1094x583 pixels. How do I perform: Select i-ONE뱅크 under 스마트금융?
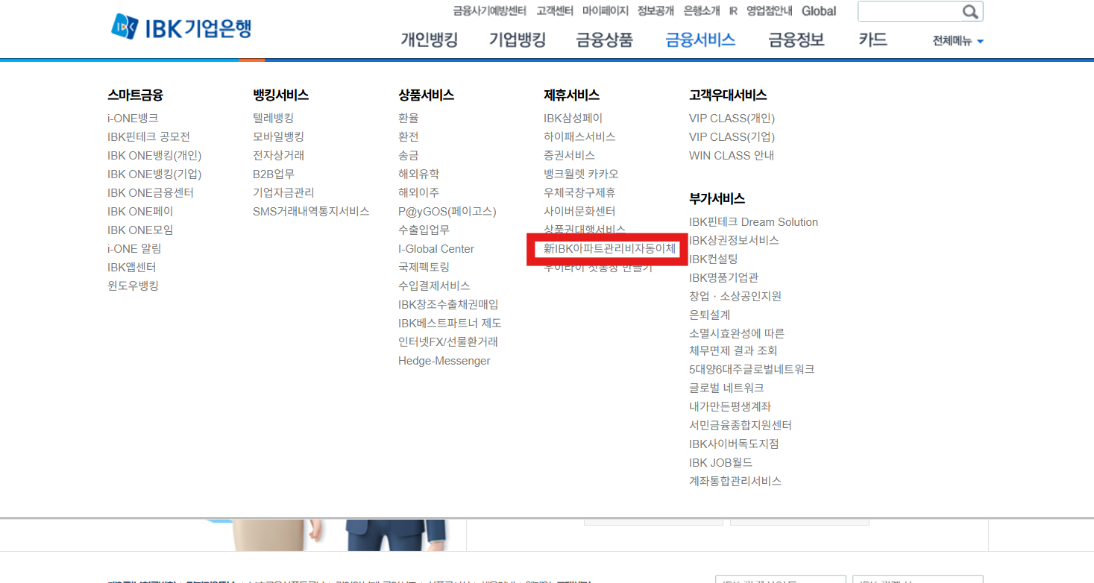pos(133,118)
